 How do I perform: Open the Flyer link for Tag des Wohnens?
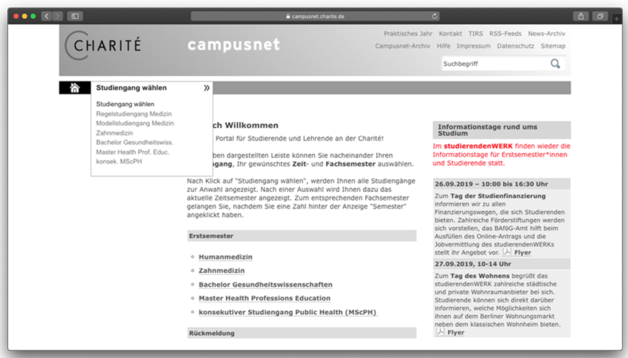[456, 333]
